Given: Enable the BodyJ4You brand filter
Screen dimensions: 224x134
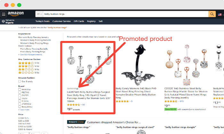Looking at the screenshot, I should pos(20,107).
